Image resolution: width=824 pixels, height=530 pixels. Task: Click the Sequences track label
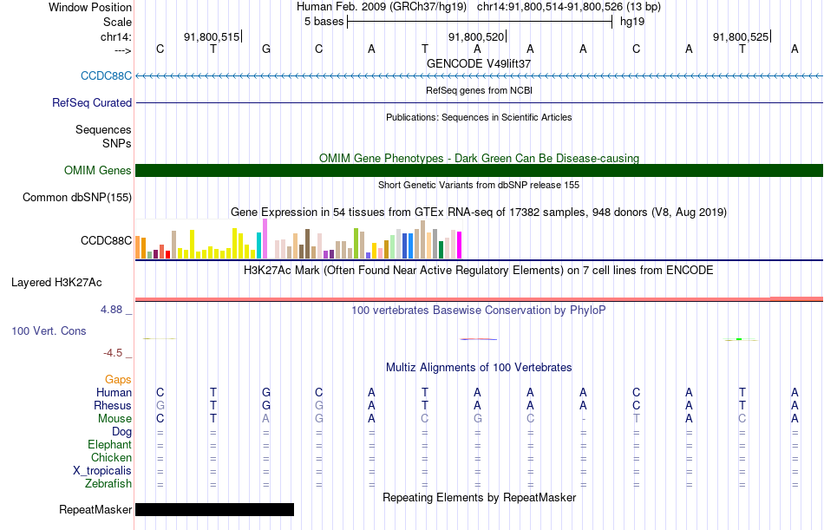pyautogui.click(x=103, y=129)
